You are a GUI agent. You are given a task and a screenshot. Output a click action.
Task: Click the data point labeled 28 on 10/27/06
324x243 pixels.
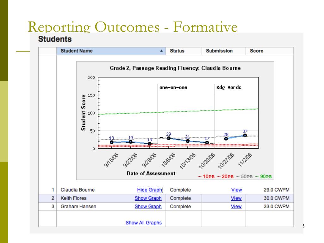pyautogui.click(x=226, y=139)
